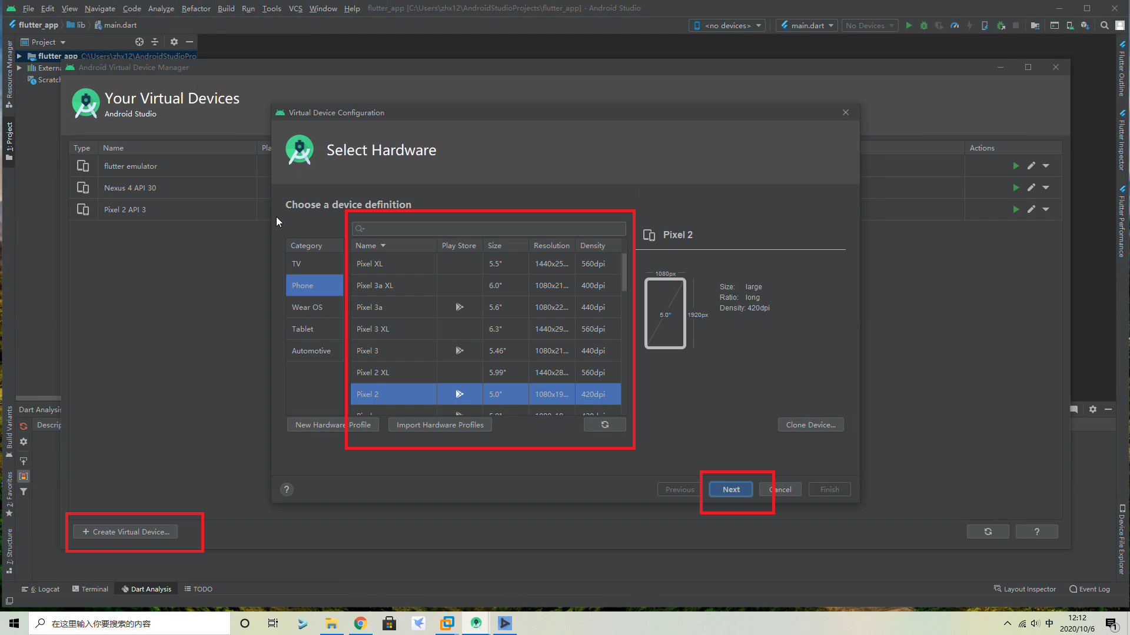Open the main.dart run configuration dropdown

pyautogui.click(x=807, y=25)
